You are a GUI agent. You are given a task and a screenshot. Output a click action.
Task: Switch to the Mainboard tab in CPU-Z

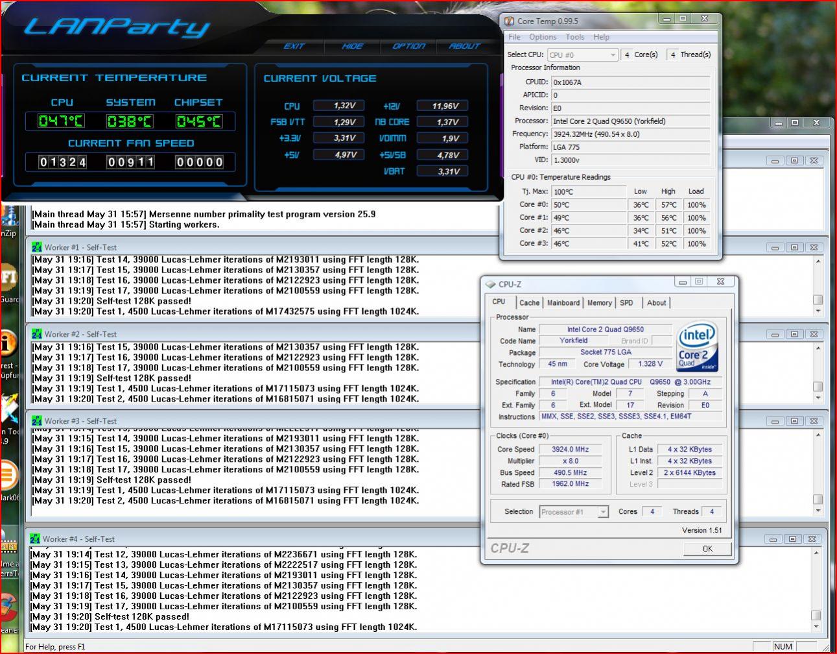coord(563,303)
